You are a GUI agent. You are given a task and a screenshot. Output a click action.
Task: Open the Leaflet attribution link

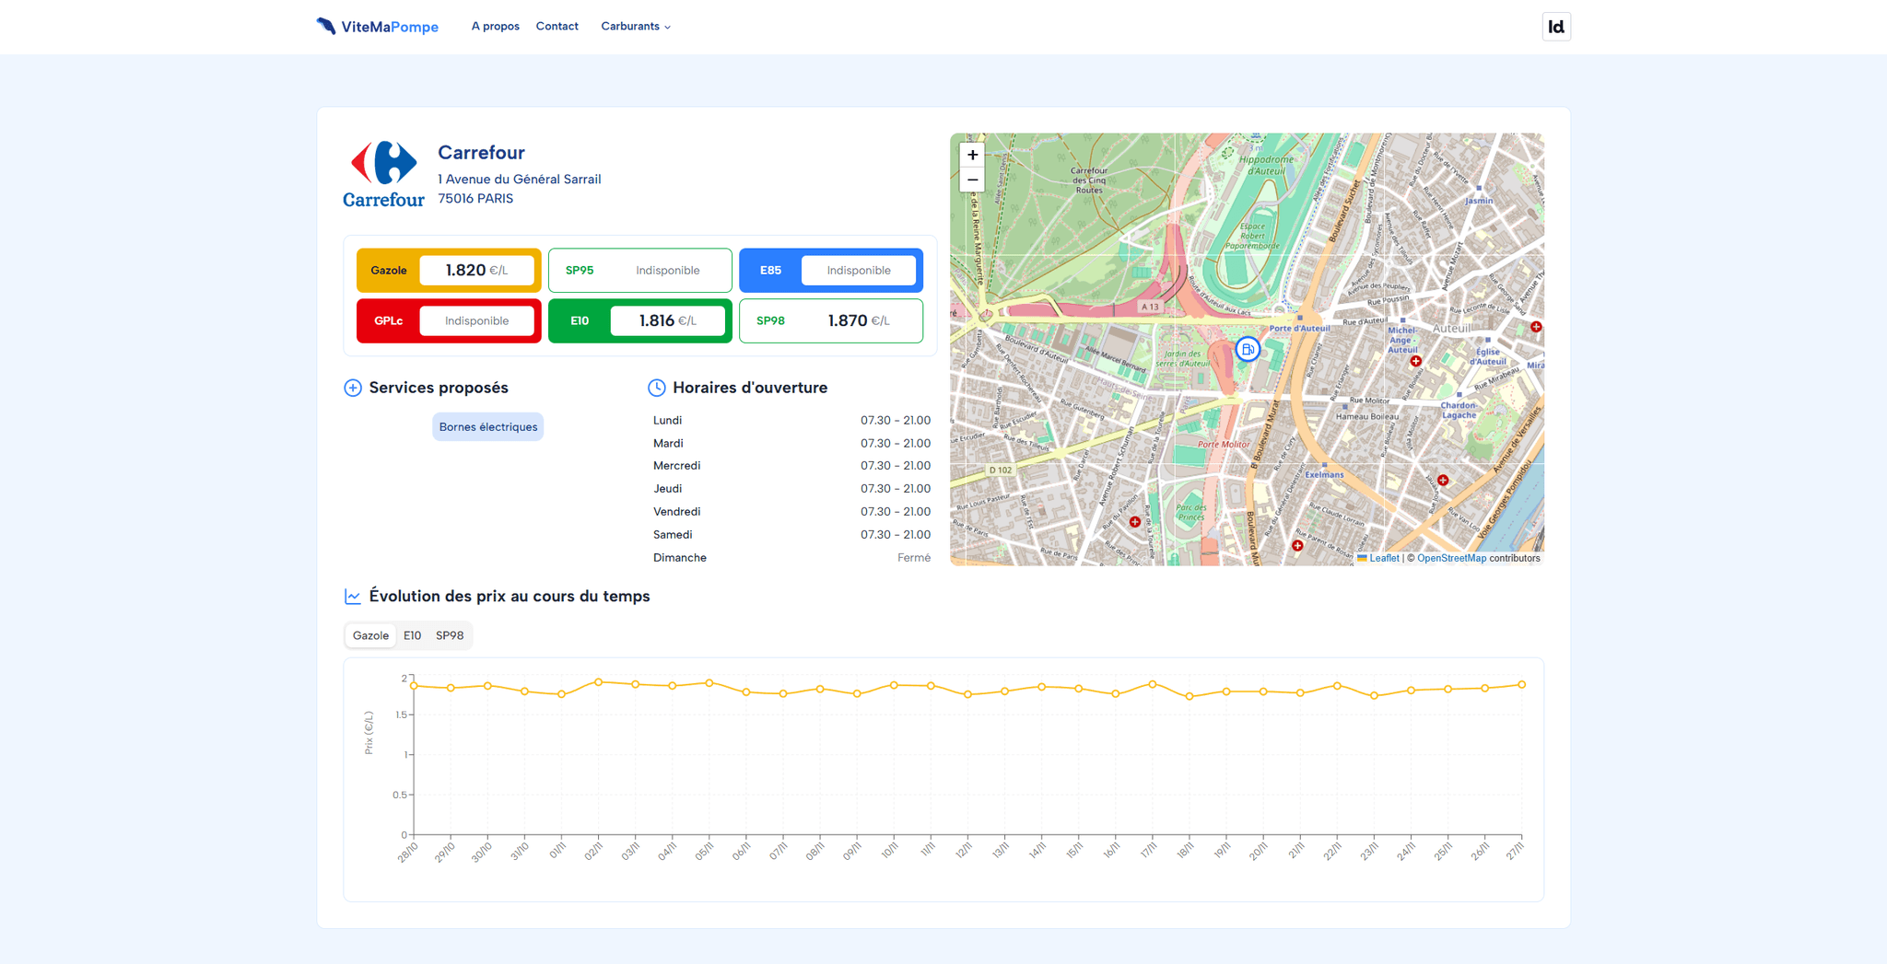(x=1383, y=558)
